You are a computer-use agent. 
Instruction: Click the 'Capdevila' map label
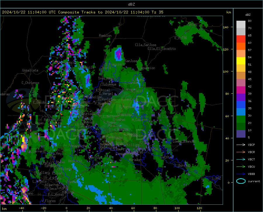[x=86, y=67]
